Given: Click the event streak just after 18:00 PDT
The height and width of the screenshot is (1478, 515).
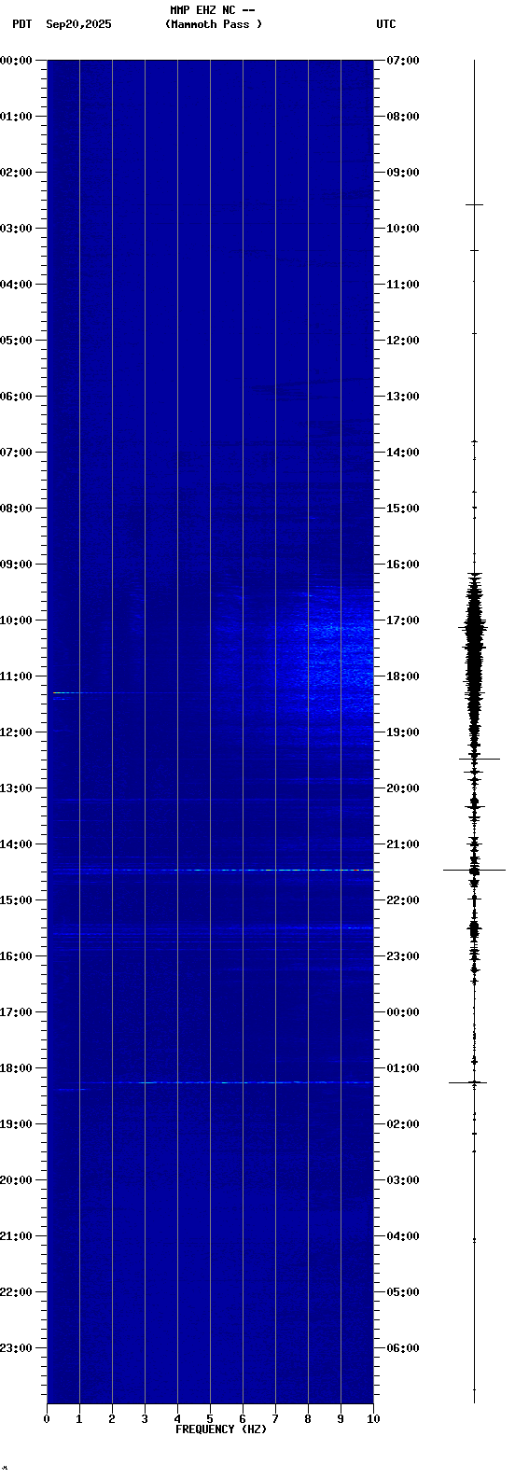Looking at the screenshot, I should click(x=224, y=1082).
